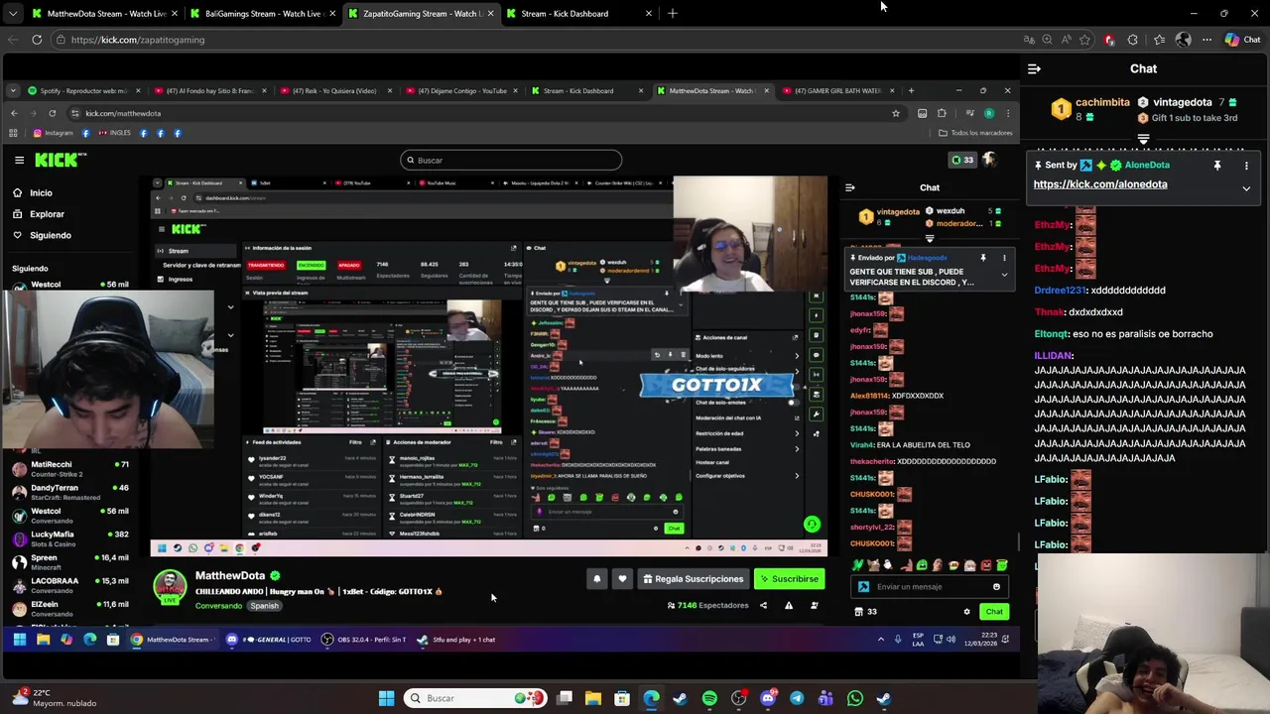
Task: Click the ILLIDAN username in chat
Action: (x=1054, y=356)
